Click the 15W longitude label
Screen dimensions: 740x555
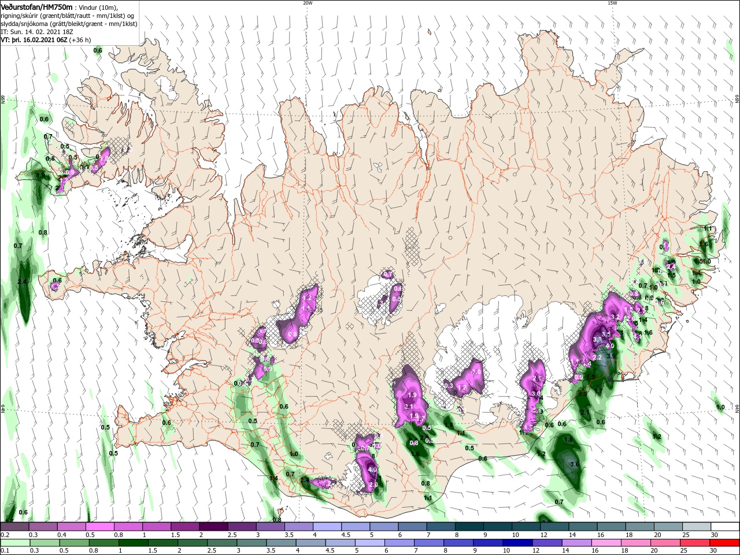point(612,3)
